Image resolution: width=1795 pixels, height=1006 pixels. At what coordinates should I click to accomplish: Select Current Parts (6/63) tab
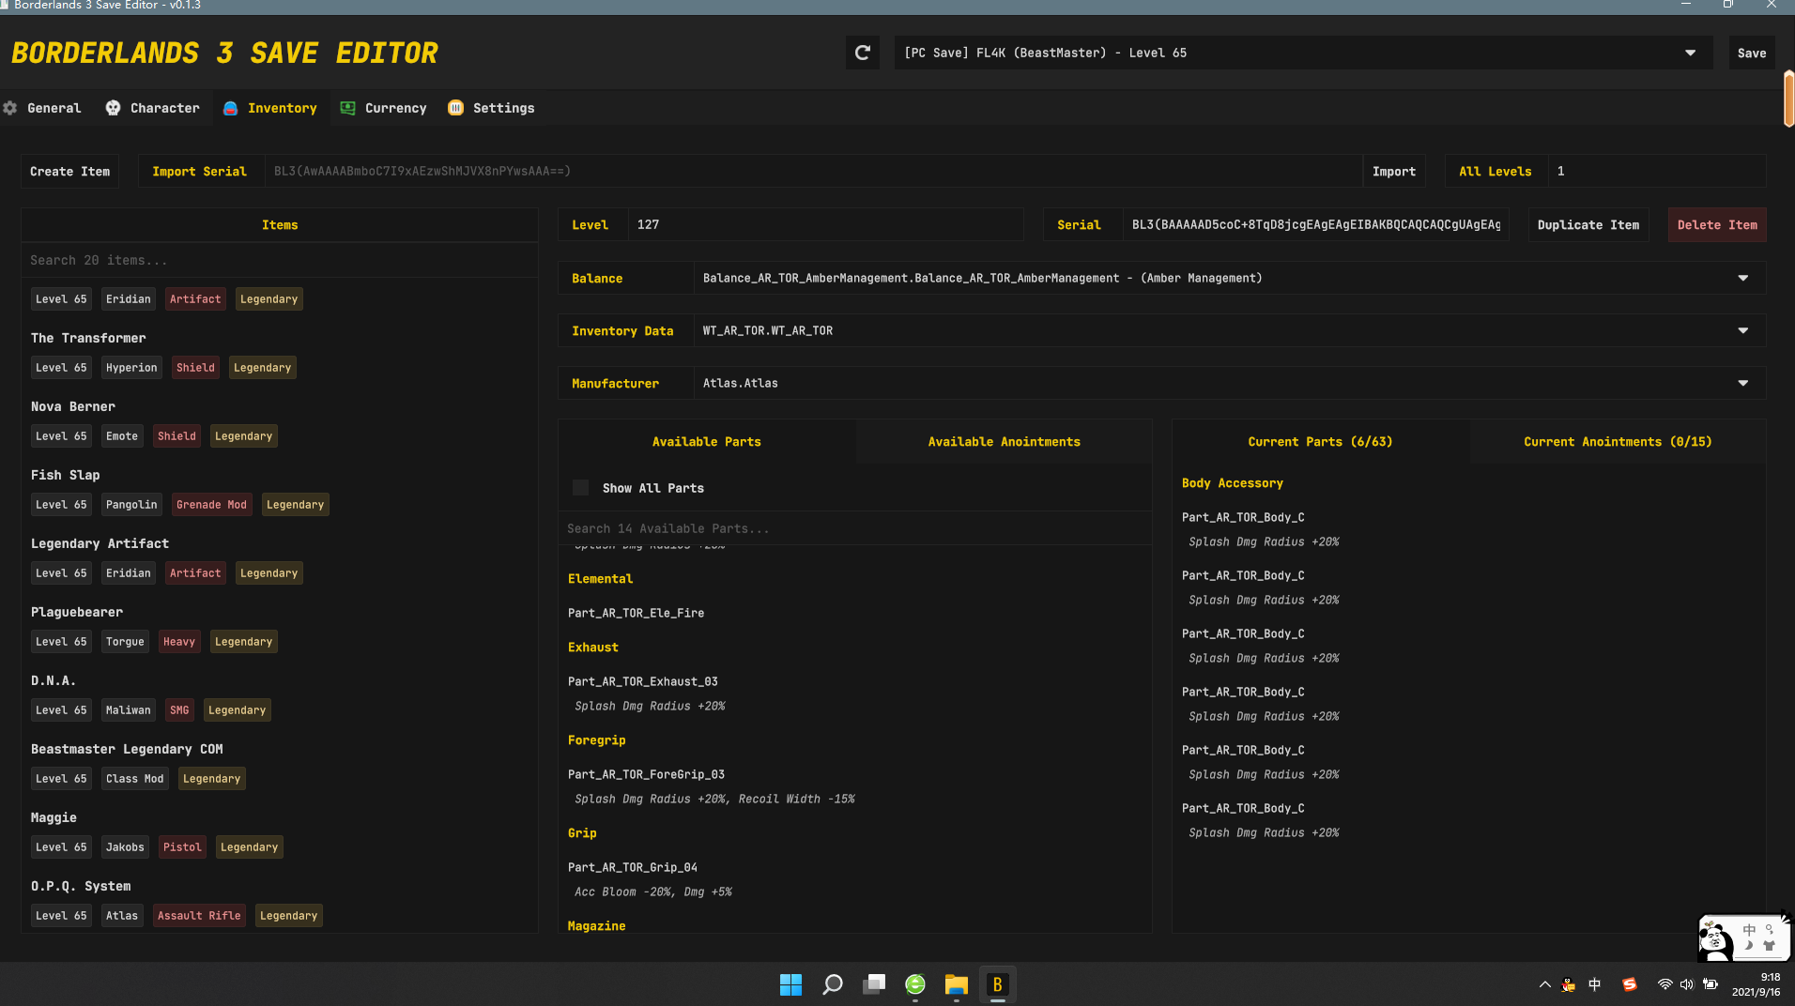click(x=1320, y=441)
